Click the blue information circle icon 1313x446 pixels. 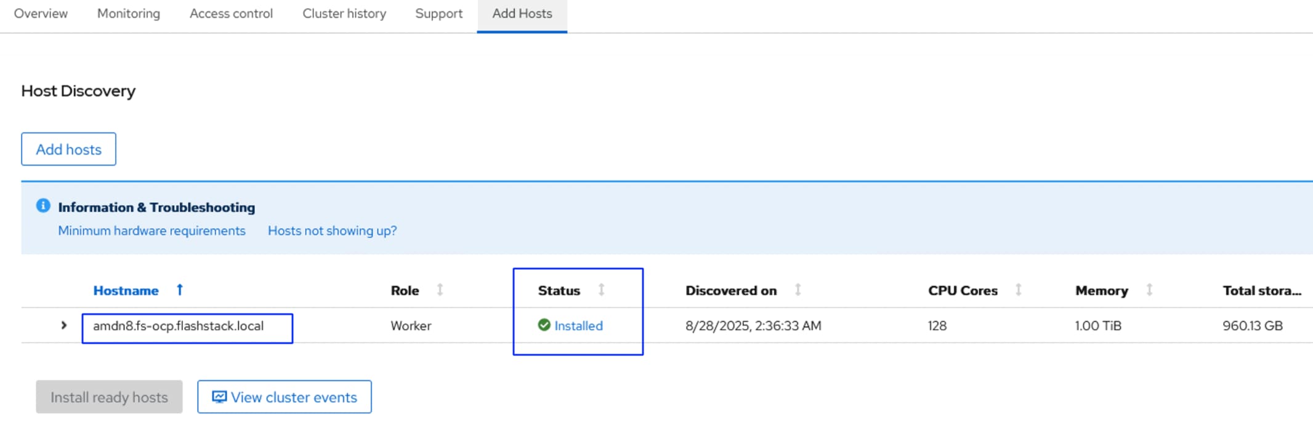[43, 206]
